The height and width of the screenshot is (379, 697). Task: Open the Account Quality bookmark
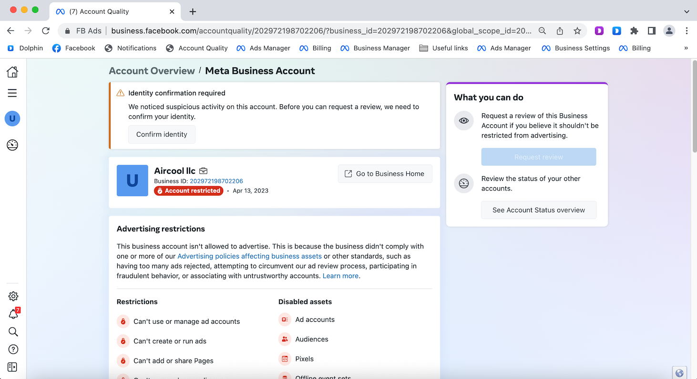(x=196, y=48)
